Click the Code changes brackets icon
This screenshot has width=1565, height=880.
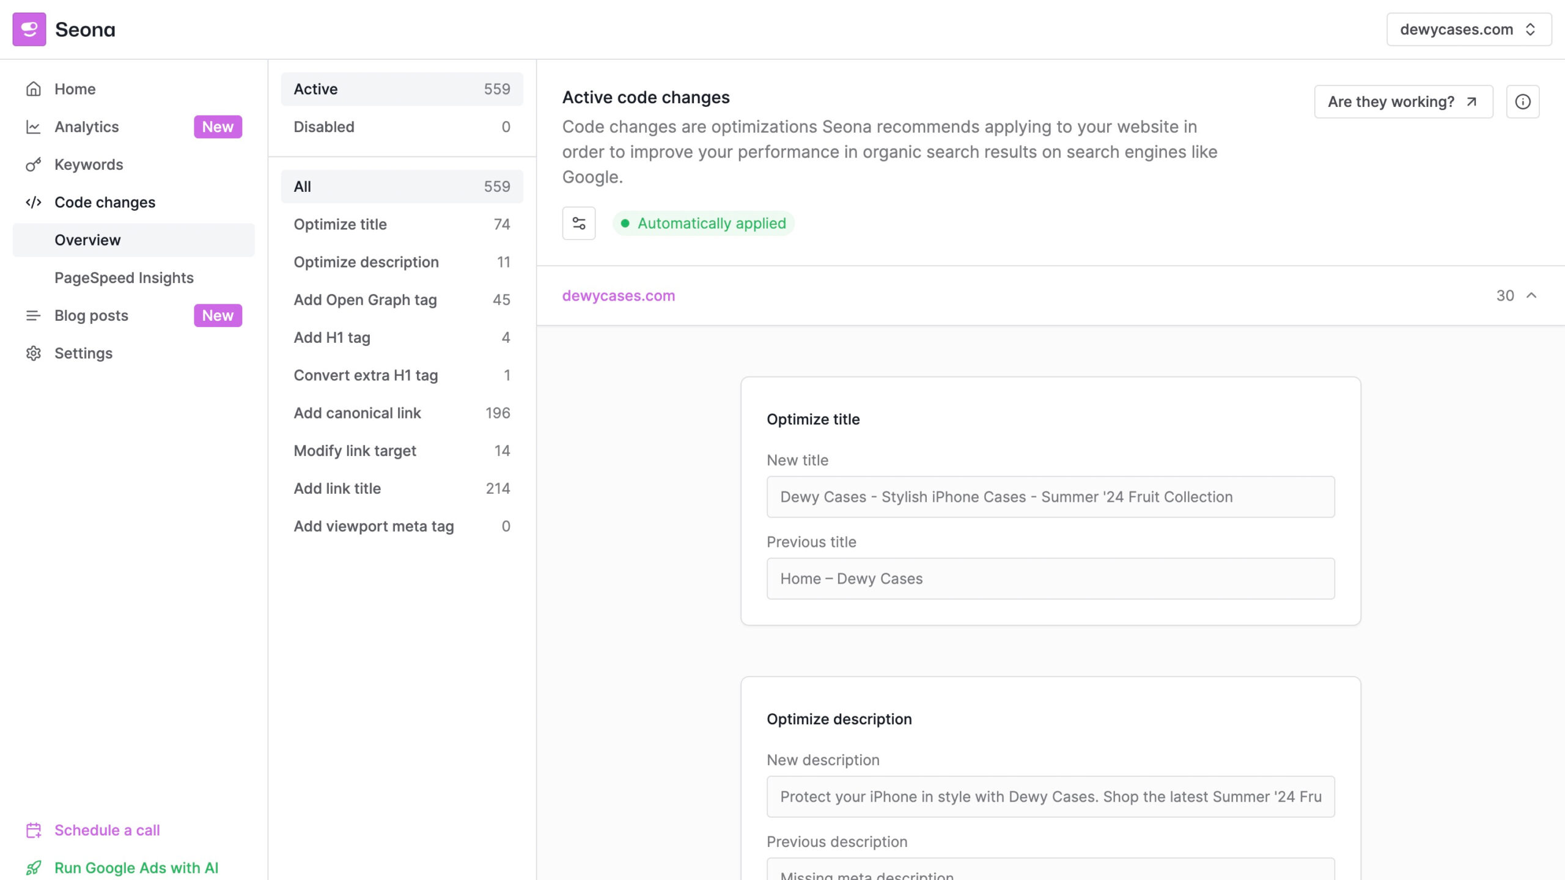pyautogui.click(x=34, y=202)
